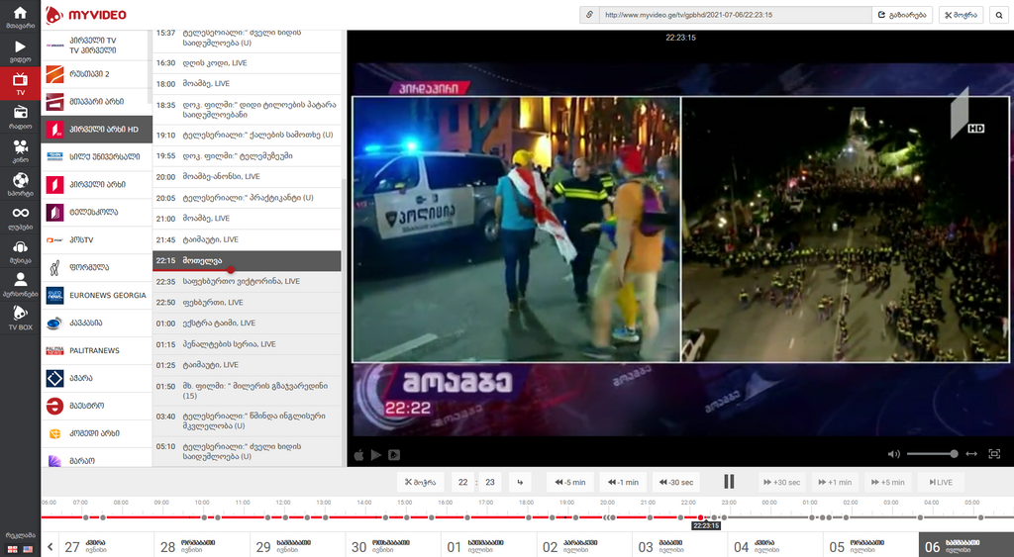
Task: Go to previous dates with left chevron
Action: [x=50, y=546]
